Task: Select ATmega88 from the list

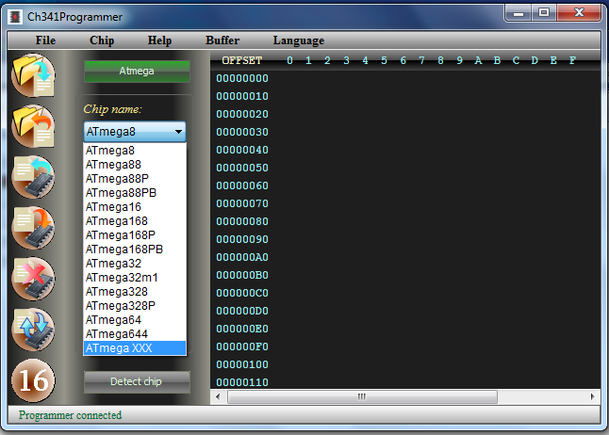Action: click(x=135, y=165)
